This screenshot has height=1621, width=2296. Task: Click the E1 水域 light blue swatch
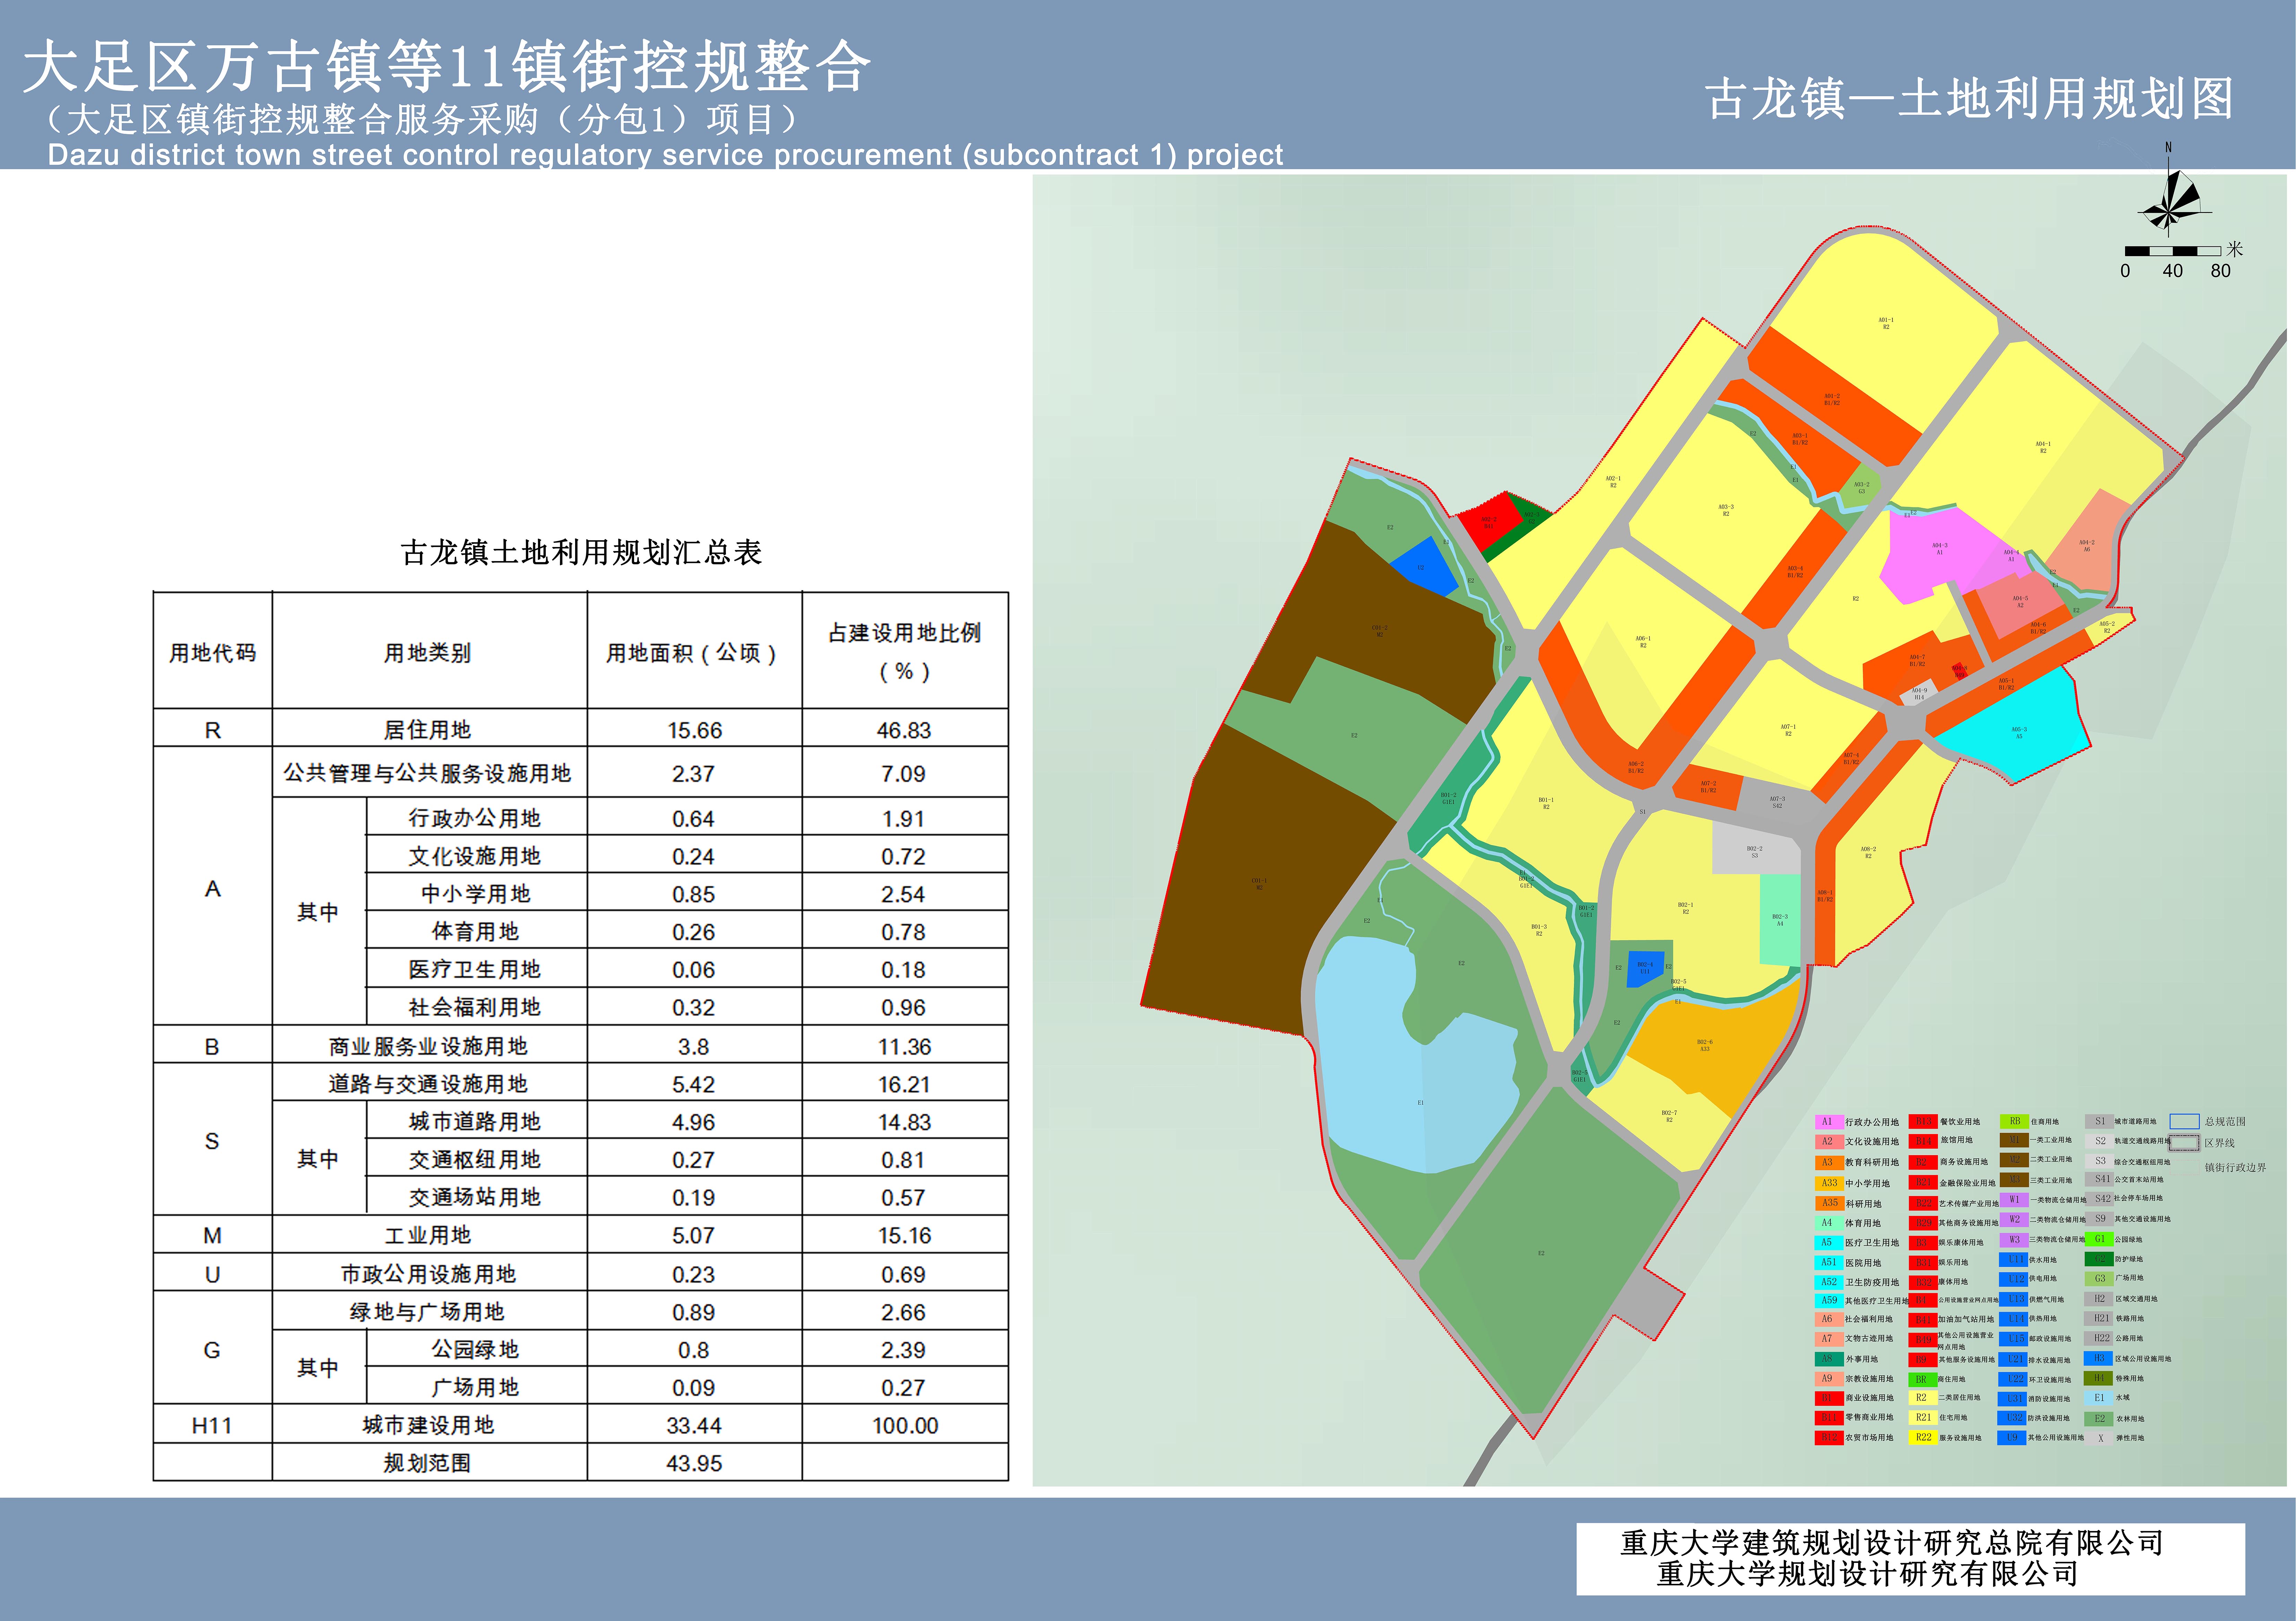2099,1398
